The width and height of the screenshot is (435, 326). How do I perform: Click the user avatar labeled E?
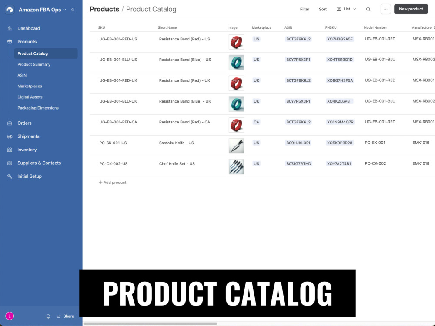(x=10, y=316)
